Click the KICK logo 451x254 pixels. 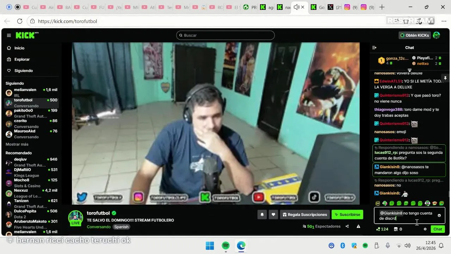point(27,35)
